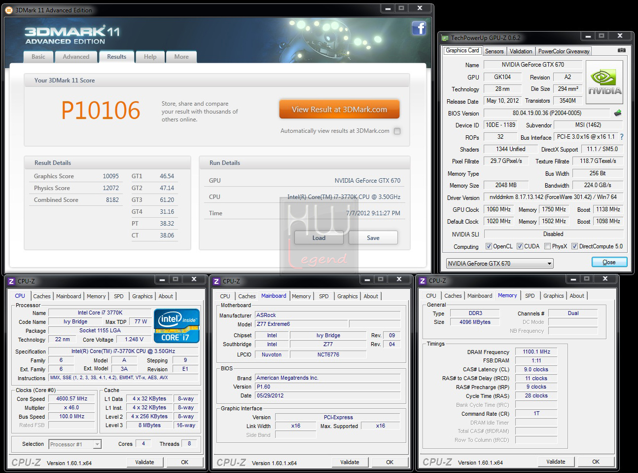Click the P10106 score in 3DMark 11
The height and width of the screenshot is (473, 638).
pos(101,110)
